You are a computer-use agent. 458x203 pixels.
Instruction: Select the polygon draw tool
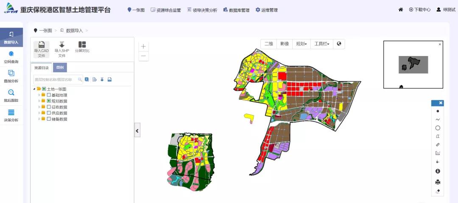pyautogui.click(x=438, y=136)
